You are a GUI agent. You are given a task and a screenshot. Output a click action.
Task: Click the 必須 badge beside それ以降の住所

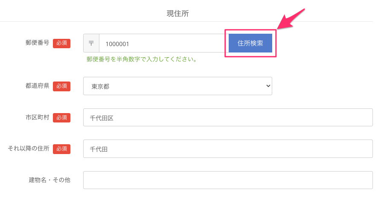click(61, 149)
